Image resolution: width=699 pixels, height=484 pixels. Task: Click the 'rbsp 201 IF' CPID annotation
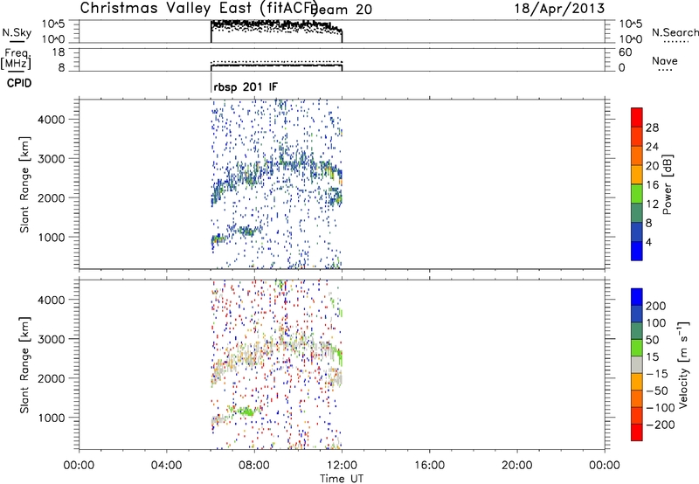click(246, 86)
